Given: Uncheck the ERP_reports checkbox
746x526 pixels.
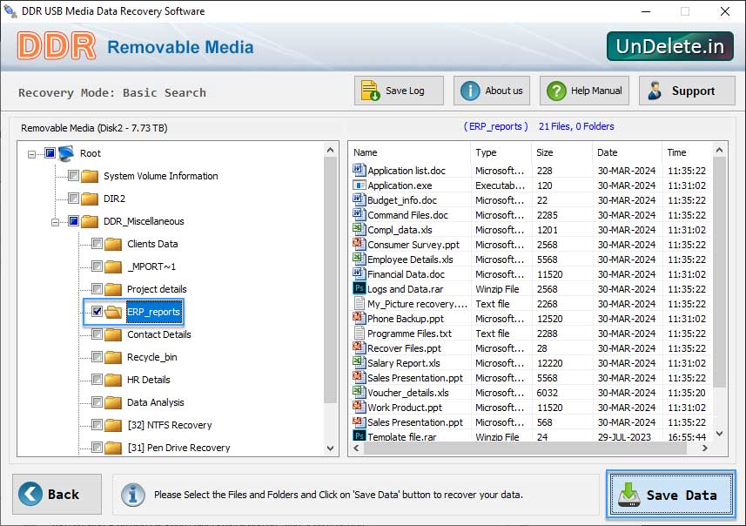Looking at the screenshot, I should (x=97, y=311).
